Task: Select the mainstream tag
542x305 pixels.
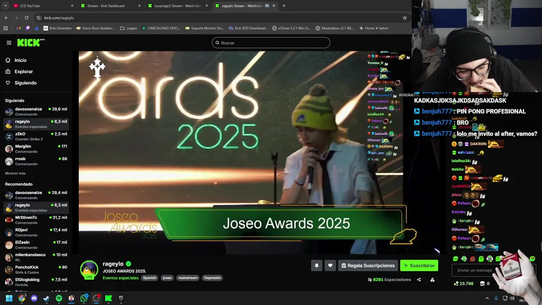Action: [x=188, y=278]
